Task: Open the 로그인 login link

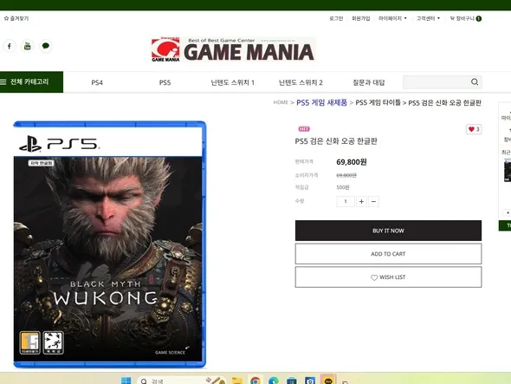Action: [336, 18]
